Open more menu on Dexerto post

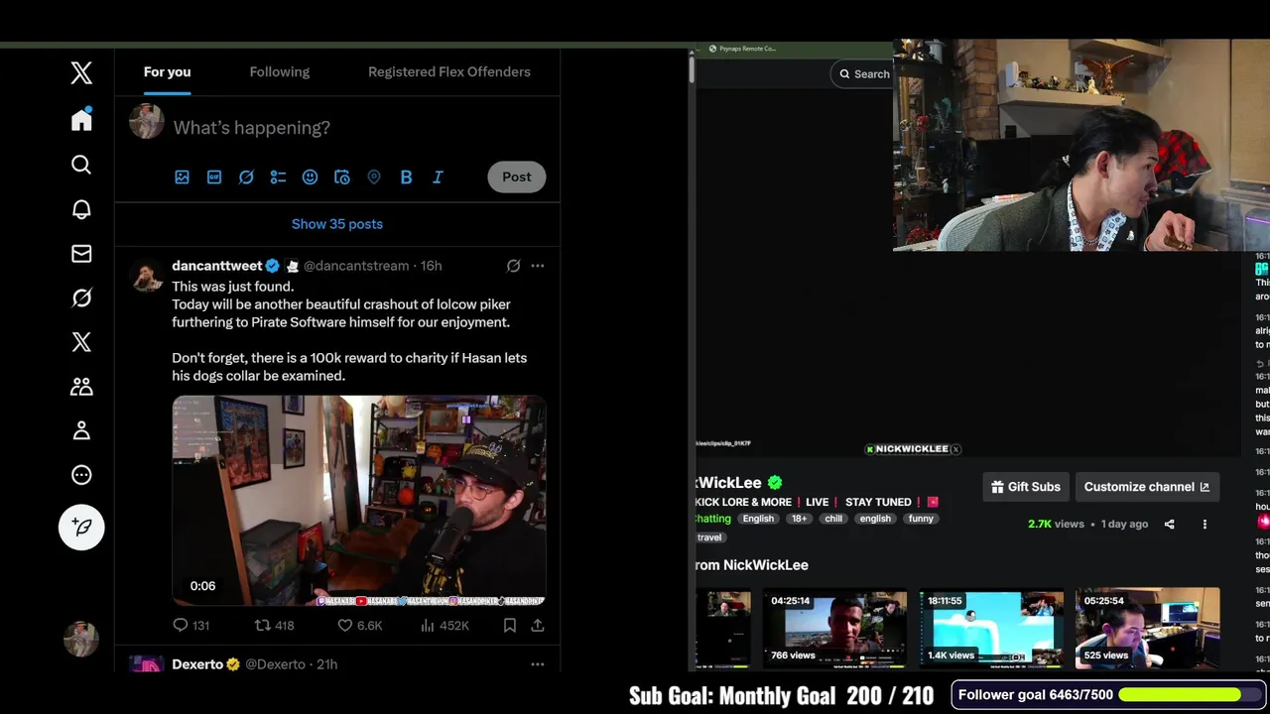[537, 664]
